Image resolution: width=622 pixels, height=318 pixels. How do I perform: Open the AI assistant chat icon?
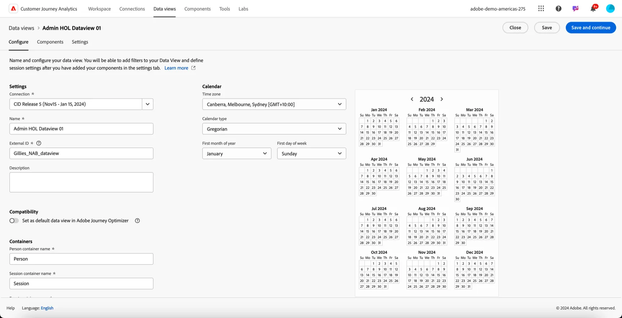coord(576,9)
